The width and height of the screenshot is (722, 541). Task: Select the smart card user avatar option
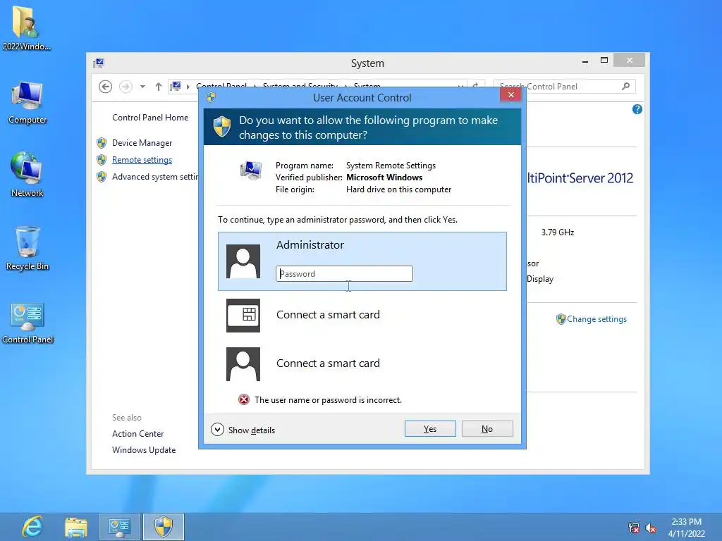243,364
